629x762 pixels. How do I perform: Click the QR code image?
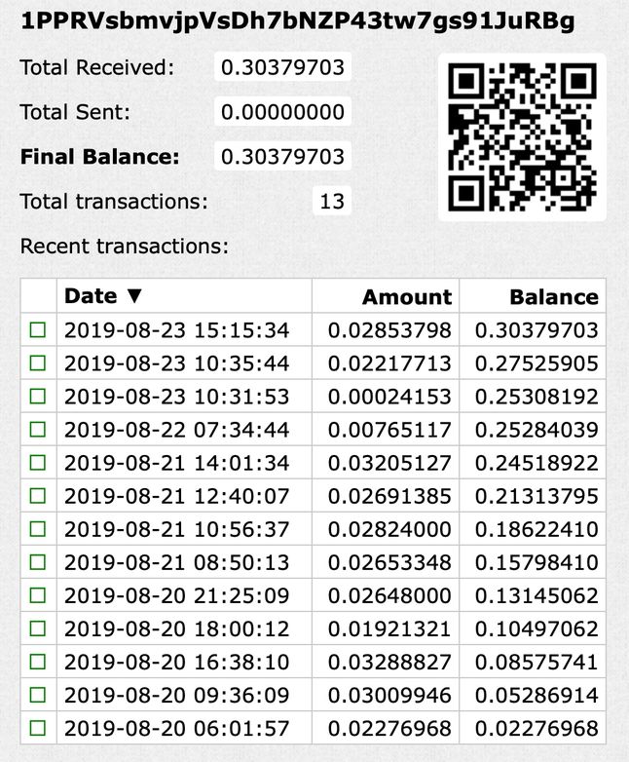click(522, 137)
